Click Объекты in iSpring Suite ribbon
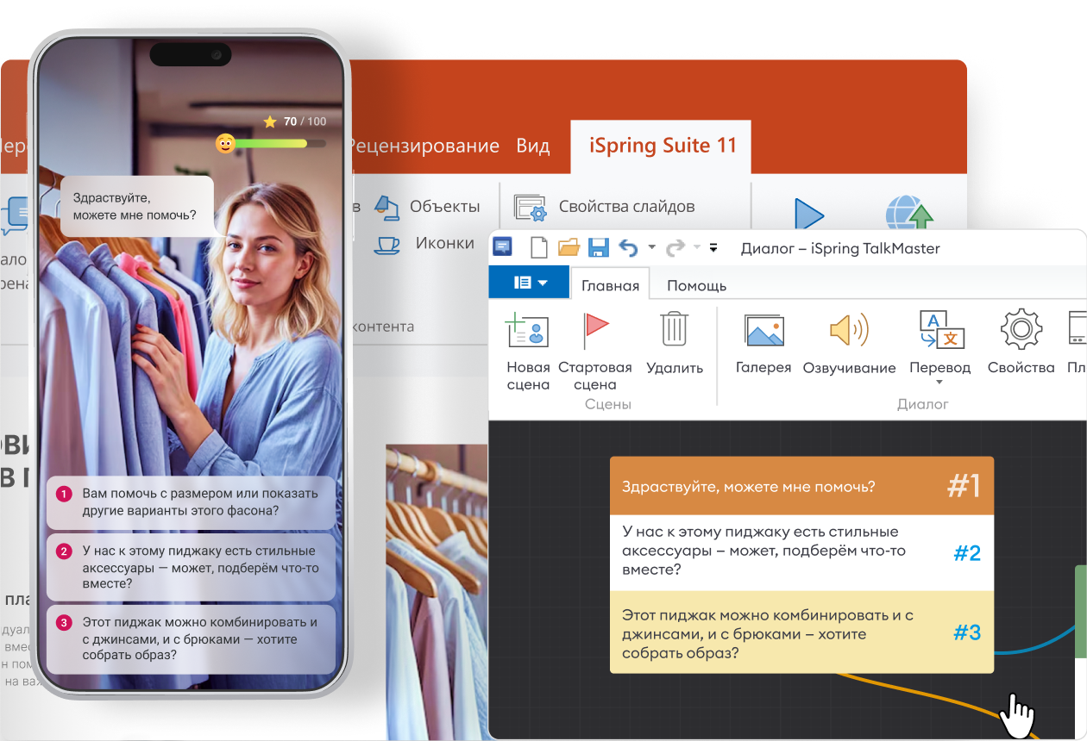The height and width of the screenshot is (741, 1087). pyautogui.click(x=428, y=206)
